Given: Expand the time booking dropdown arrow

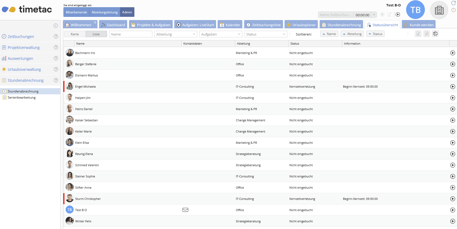Looking at the screenshot, I should tap(374, 15).
